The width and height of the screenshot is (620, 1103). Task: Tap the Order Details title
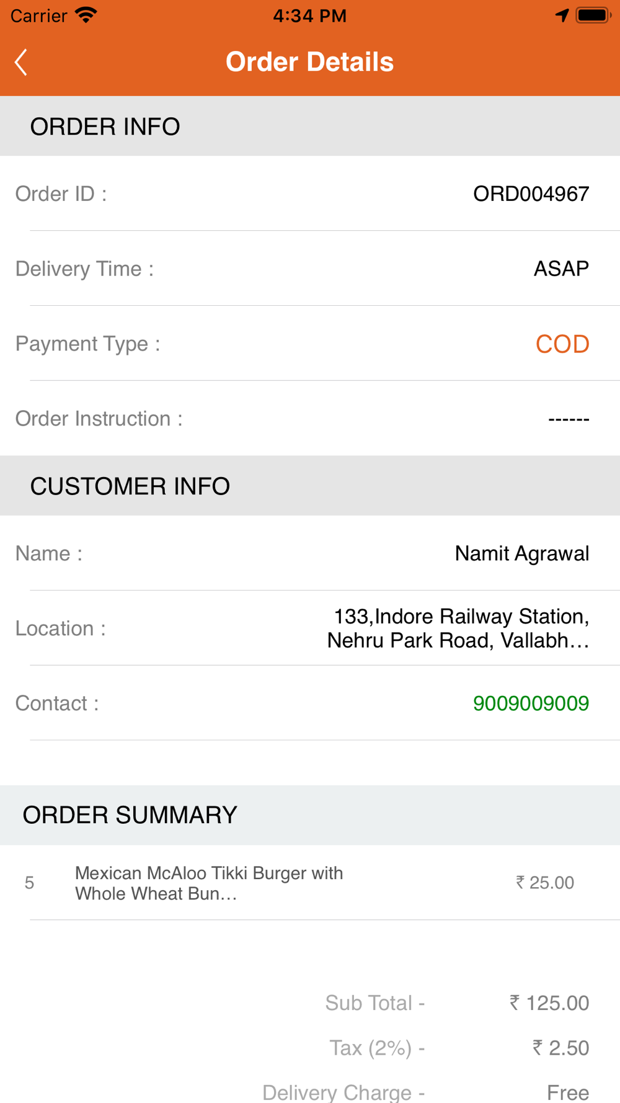[x=309, y=62]
